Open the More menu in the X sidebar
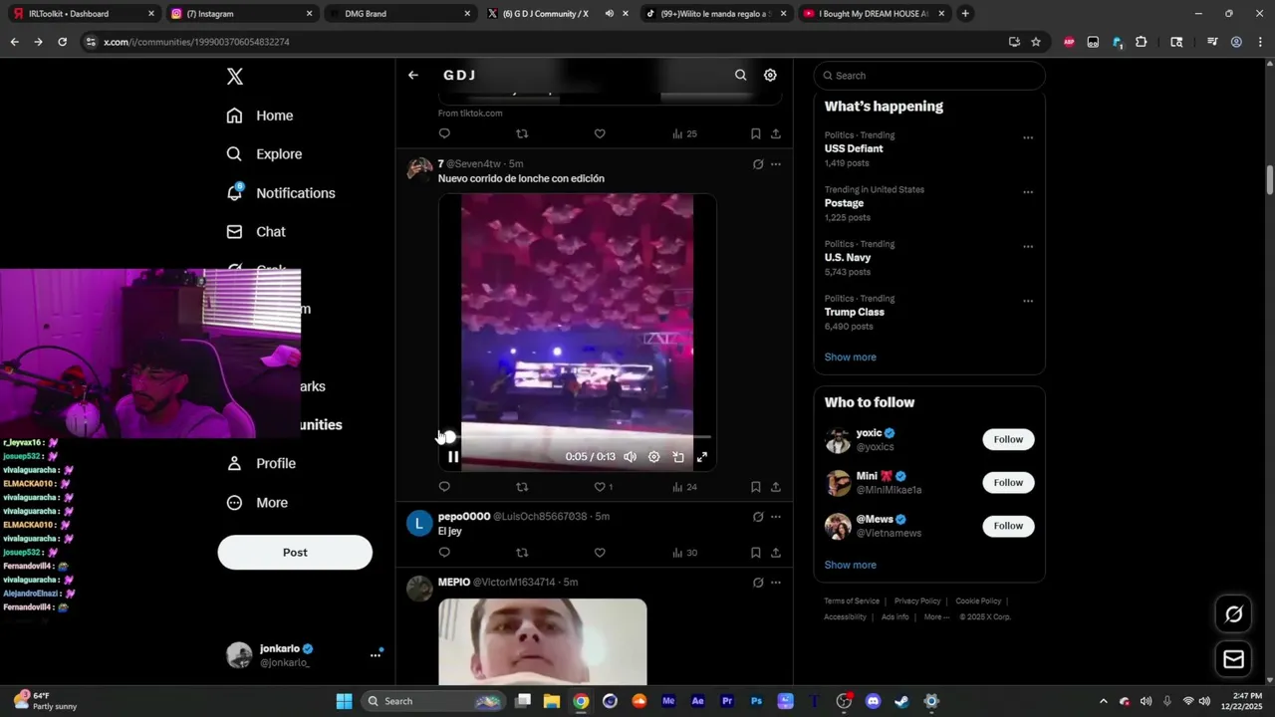Viewport: 1275px width, 717px height. tap(257, 503)
